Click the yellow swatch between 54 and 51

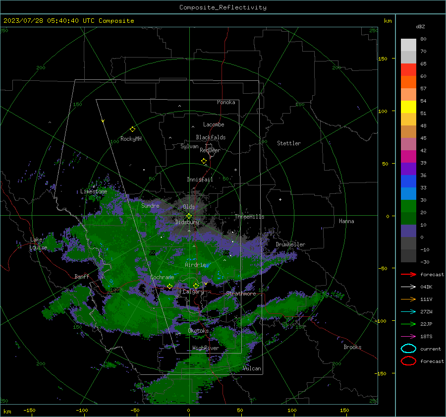pyautogui.click(x=408, y=107)
